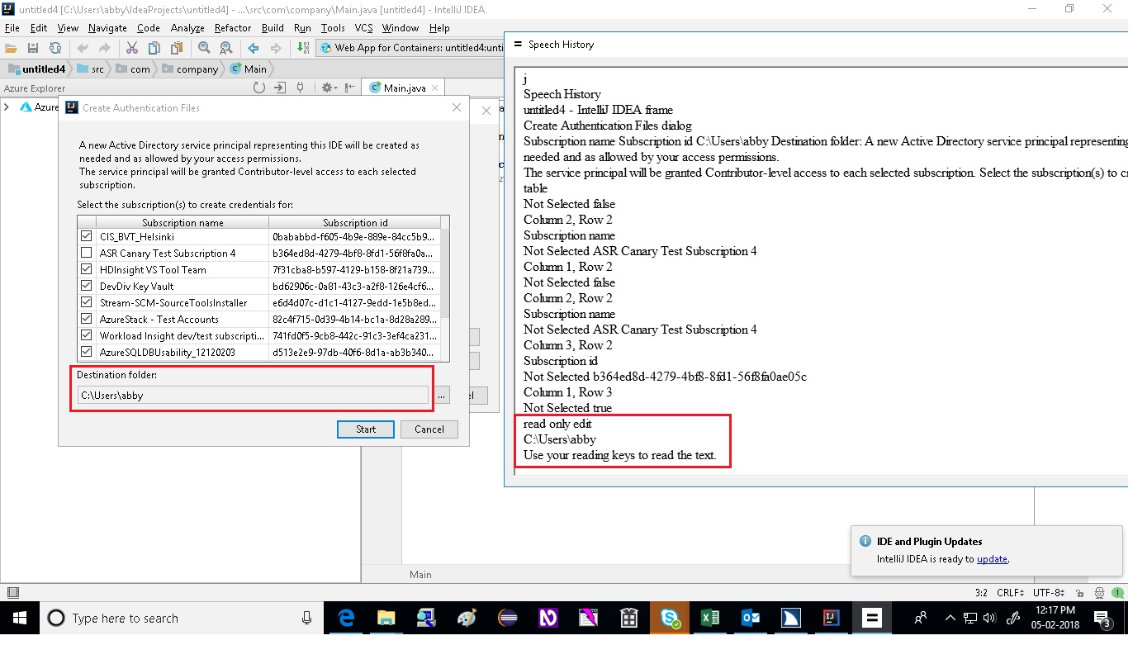Screen dimensions: 1133x664
Task: Open the Search Everywhere magnifier icon
Action: coord(205,48)
